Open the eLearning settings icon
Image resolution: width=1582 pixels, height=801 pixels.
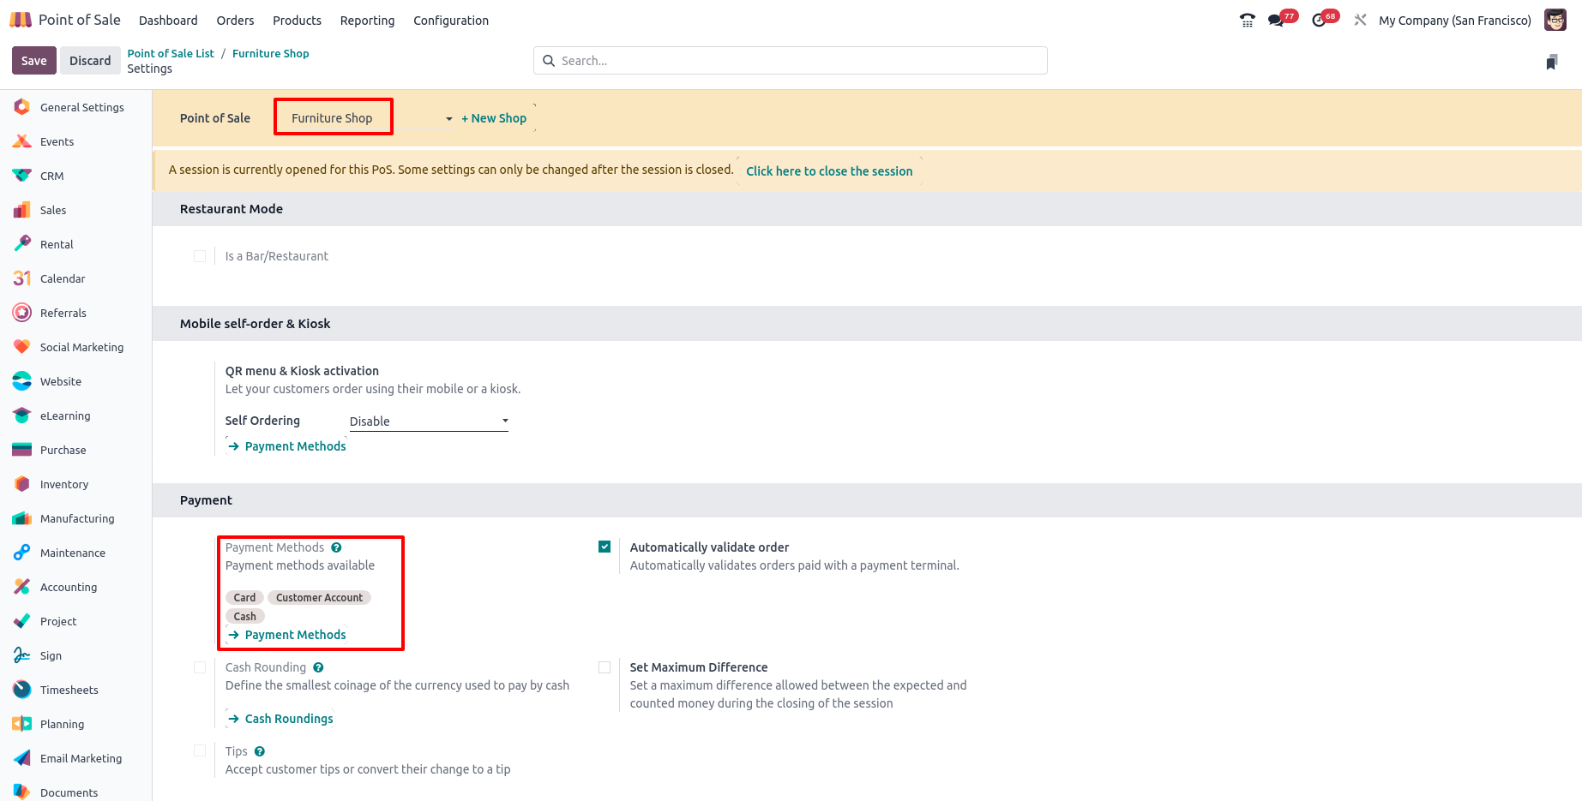coord(22,415)
